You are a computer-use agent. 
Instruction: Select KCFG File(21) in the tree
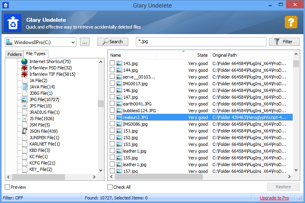[x=42, y=163]
